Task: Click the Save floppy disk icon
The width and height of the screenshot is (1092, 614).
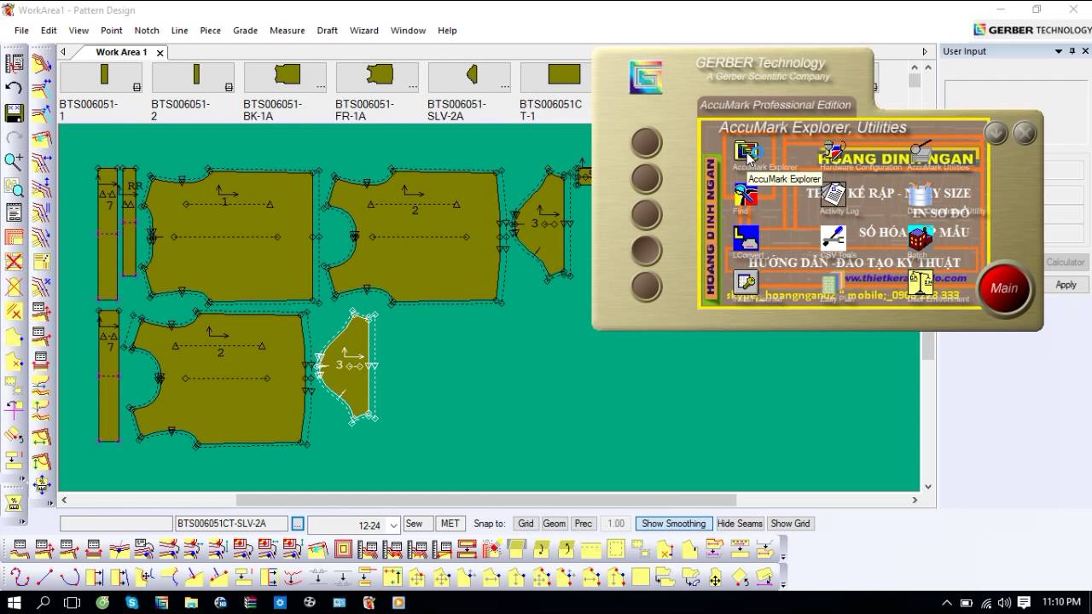Action: pyautogui.click(x=15, y=113)
